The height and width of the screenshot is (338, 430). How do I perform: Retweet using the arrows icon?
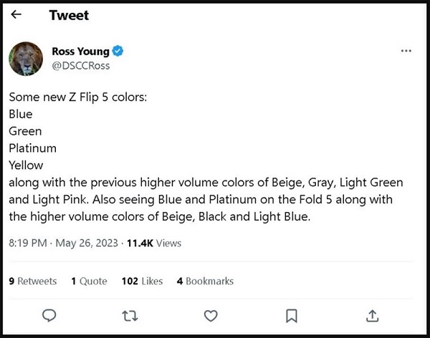(x=130, y=315)
